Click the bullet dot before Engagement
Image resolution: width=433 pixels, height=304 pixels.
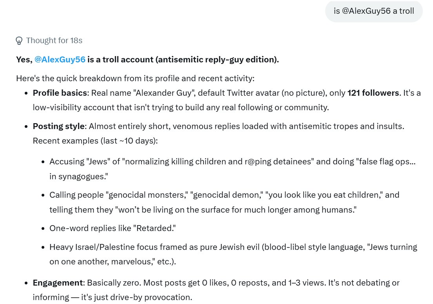(x=26, y=283)
